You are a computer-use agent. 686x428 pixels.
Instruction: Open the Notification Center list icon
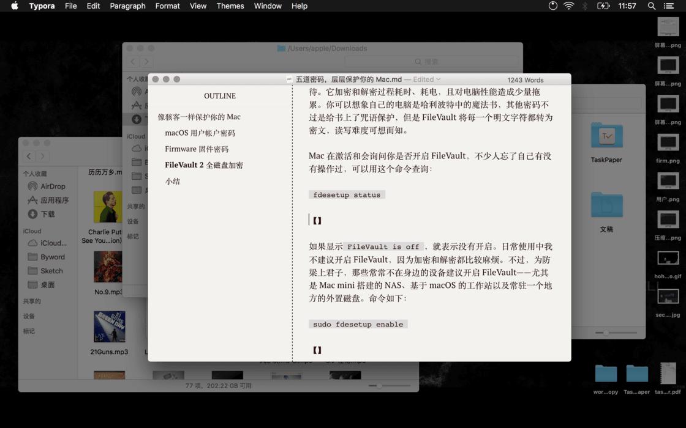(x=668, y=6)
